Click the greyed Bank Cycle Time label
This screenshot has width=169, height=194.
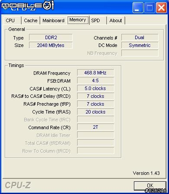[47, 120]
